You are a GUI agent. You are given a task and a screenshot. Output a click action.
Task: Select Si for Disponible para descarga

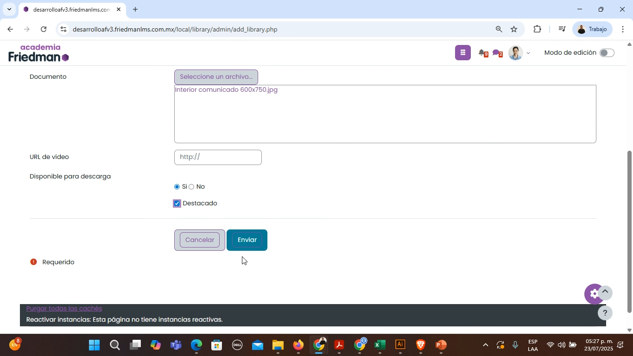pyautogui.click(x=177, y=187)
